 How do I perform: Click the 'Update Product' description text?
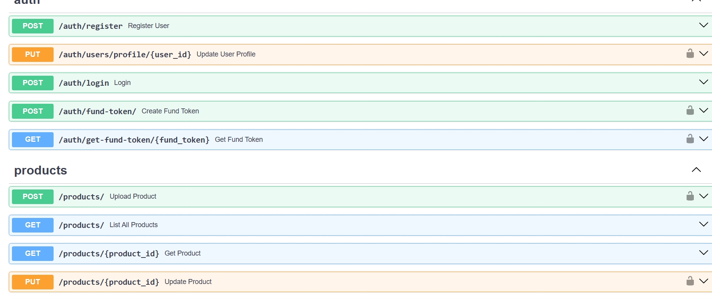(x=188, y=282)
